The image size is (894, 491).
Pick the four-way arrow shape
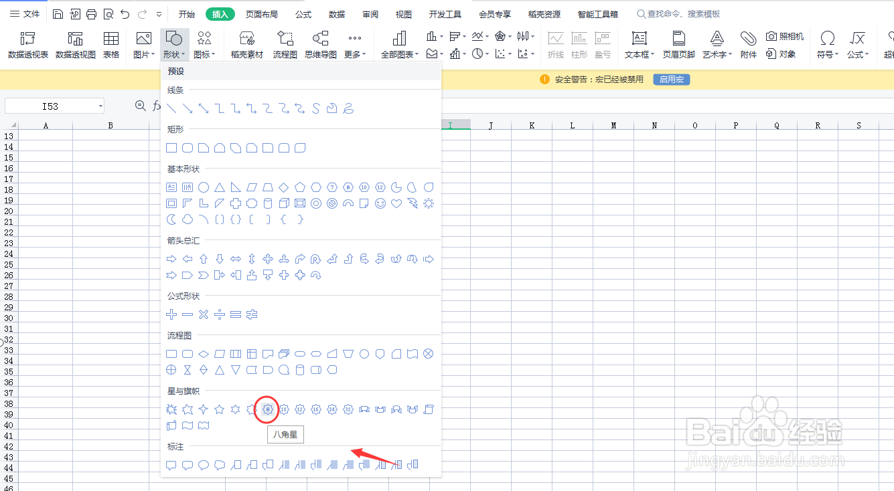click(268, 259)
